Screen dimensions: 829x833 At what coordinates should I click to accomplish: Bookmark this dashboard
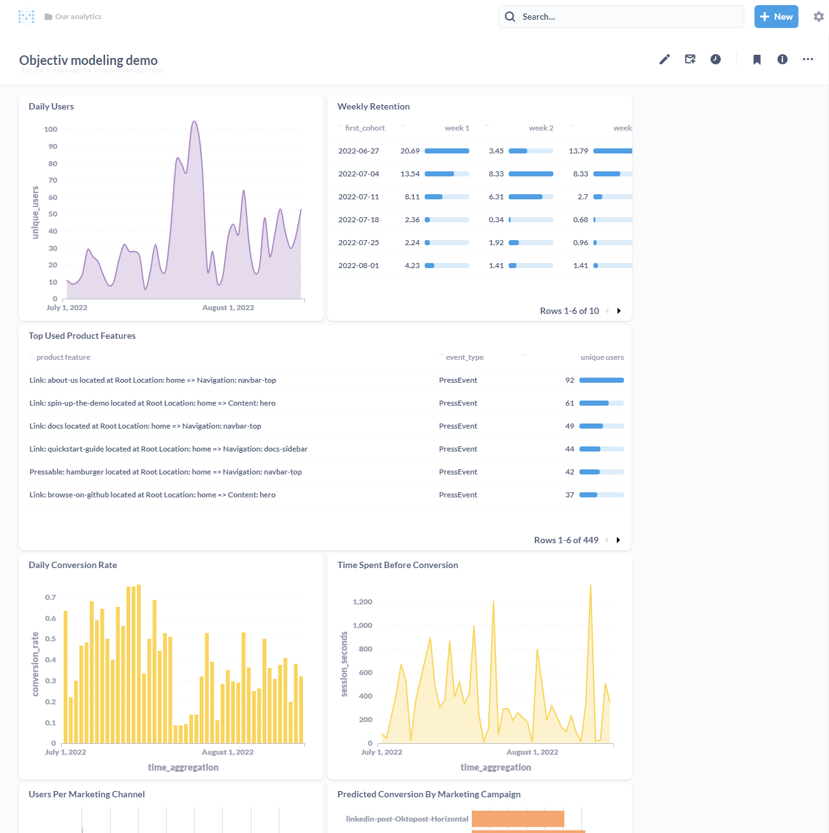(757, 59)
